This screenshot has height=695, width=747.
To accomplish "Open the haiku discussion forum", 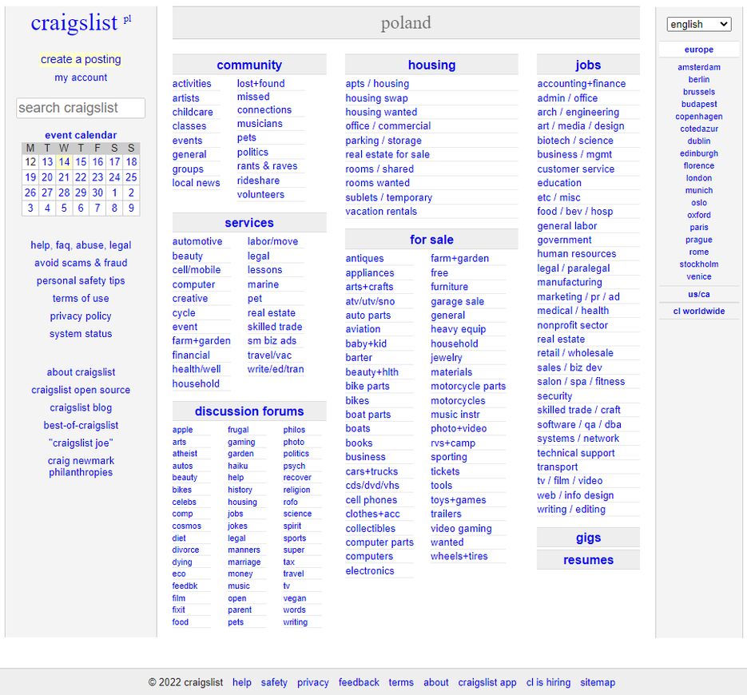I will point(237,466).
